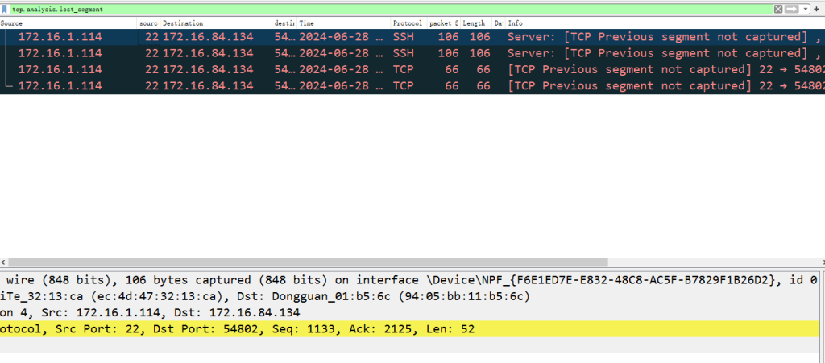Expand the frame line with 106 bytes captured
Viewport: 825px width, 363px height.
(x=322, y=280)
